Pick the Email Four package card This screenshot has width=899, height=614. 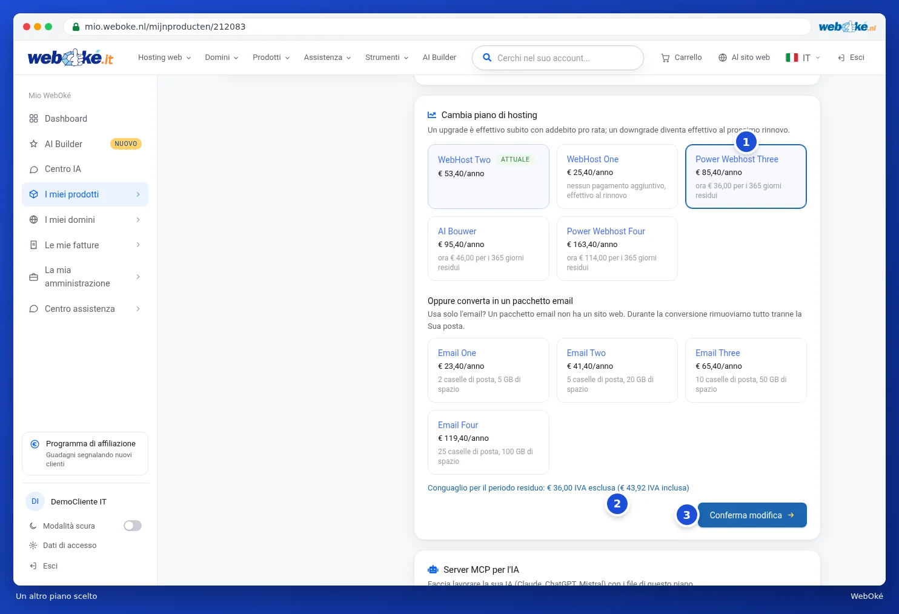[x=488, y=442]
